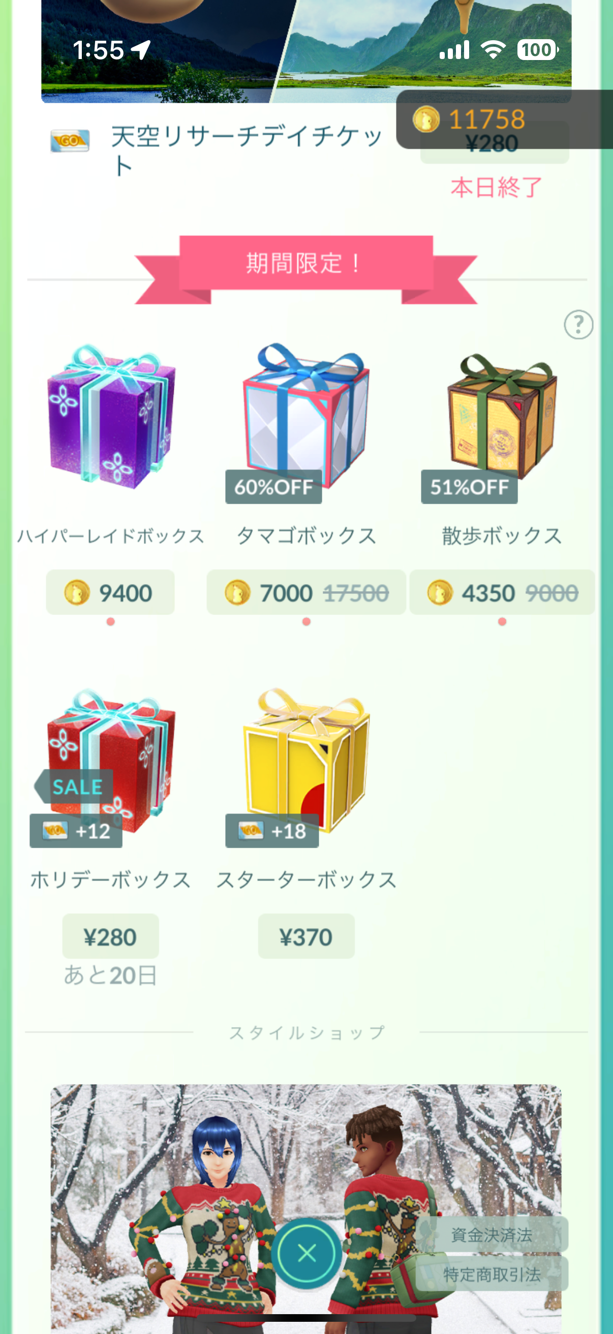The height and width of the screenshot is (1334, 613).
Task: Open the yellow Starter Box gift icon
Action: [x=306, y=759]
